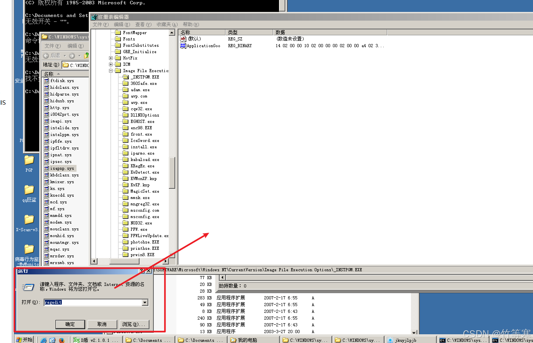
Task: Open the PGP desktop folder
Action: [x=29, y=160]
